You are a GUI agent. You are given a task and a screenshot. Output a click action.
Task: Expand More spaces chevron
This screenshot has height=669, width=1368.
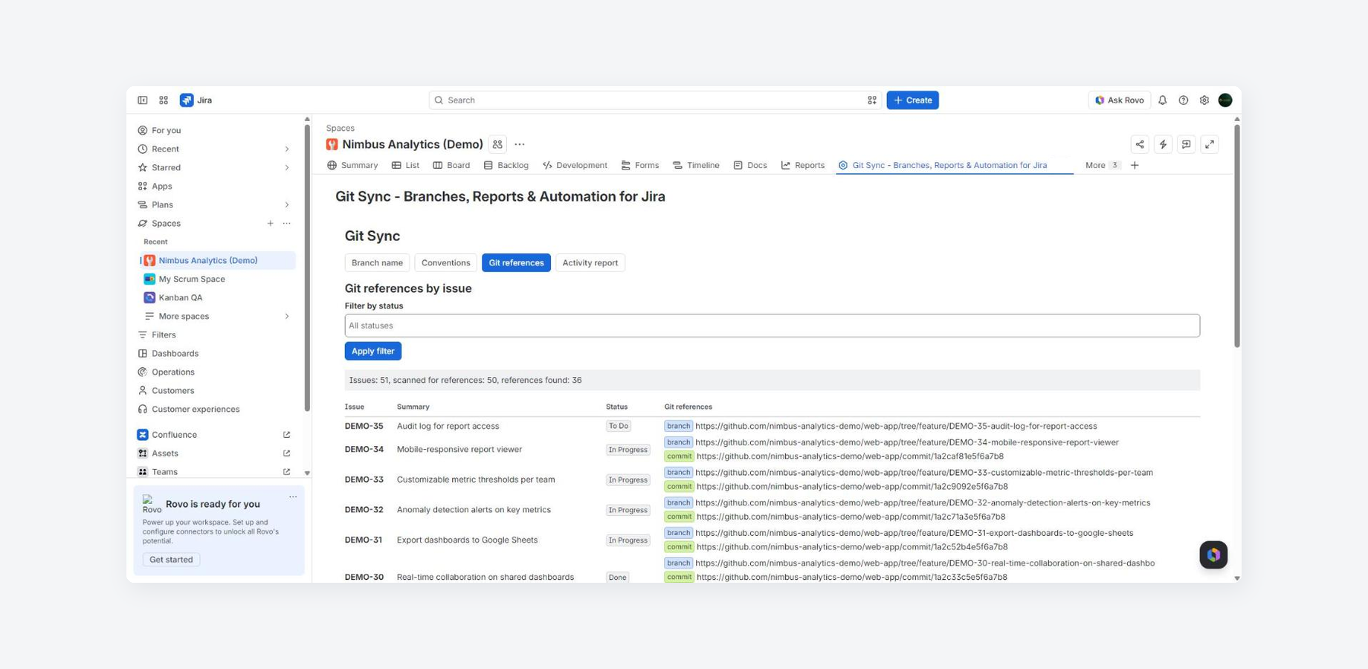[286, 316]
